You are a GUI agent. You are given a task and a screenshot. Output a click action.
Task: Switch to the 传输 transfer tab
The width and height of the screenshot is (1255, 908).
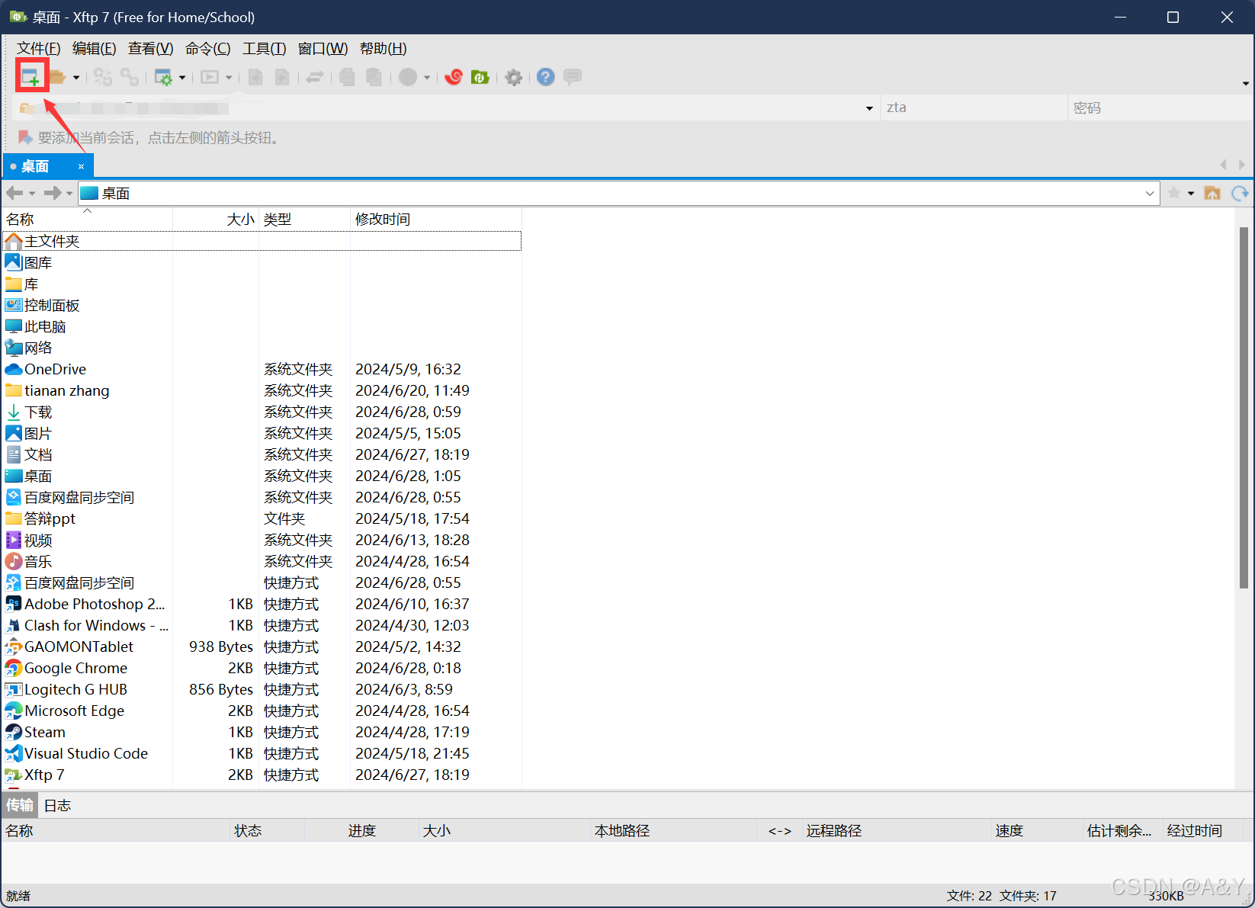20,805
